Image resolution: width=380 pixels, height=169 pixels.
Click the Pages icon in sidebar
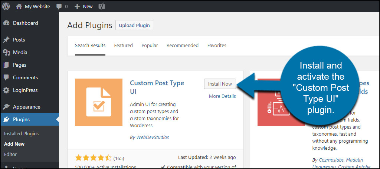(6, 65)
